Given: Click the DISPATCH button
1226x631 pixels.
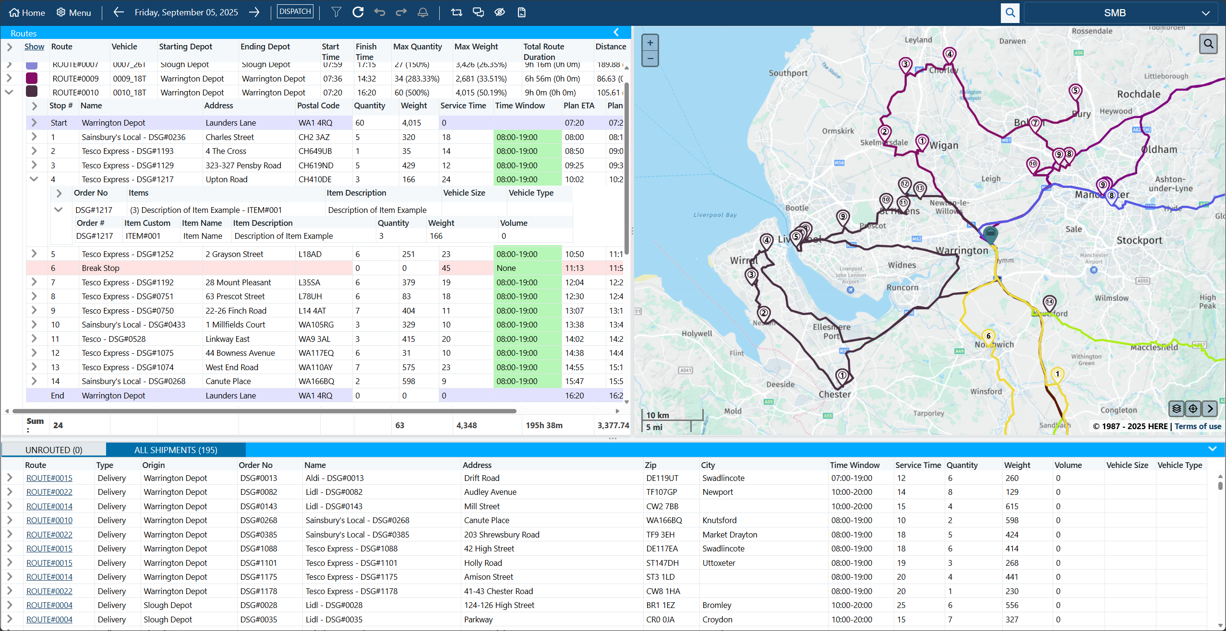Looking at the screenshot, I should pyautogui.click(x=295, y=12).
